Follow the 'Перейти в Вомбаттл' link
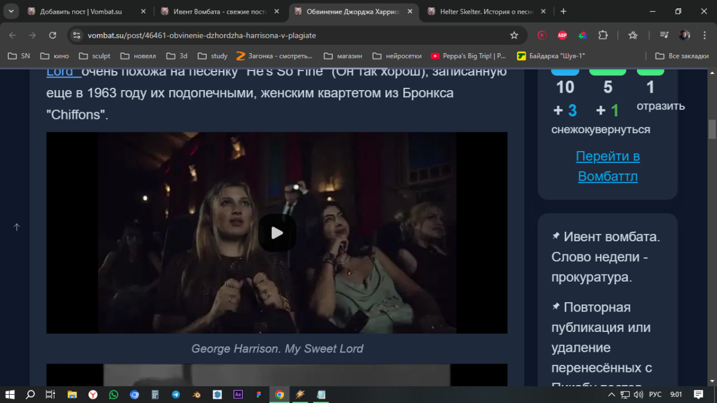The image size is (717, 403). pos(608,167)
